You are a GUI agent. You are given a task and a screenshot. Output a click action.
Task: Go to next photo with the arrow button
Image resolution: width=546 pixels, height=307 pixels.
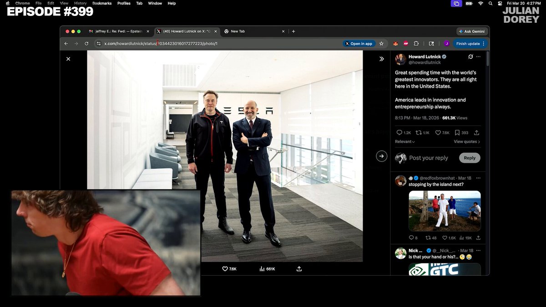pyautogui.click(x=381, y=156)
